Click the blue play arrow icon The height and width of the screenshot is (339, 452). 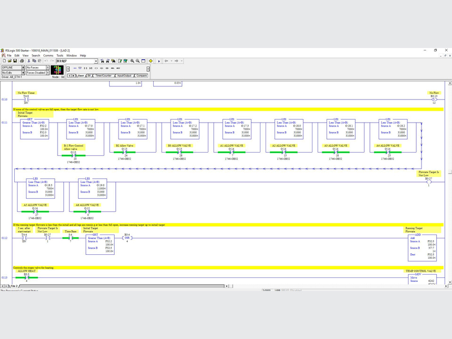coord(159,61)
